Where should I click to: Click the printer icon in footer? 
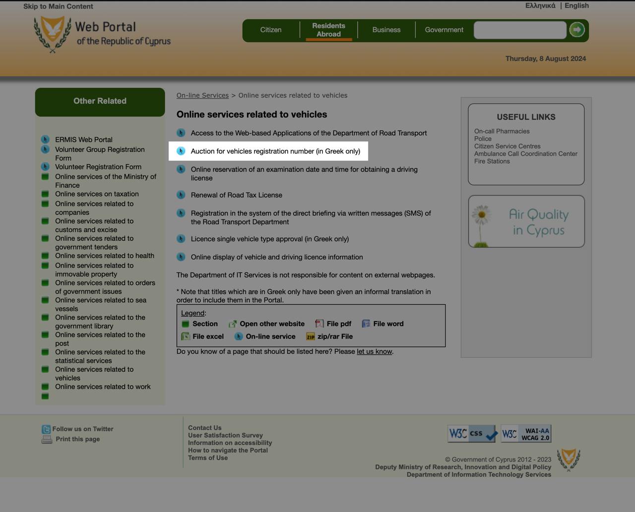[x=47, y=439]
